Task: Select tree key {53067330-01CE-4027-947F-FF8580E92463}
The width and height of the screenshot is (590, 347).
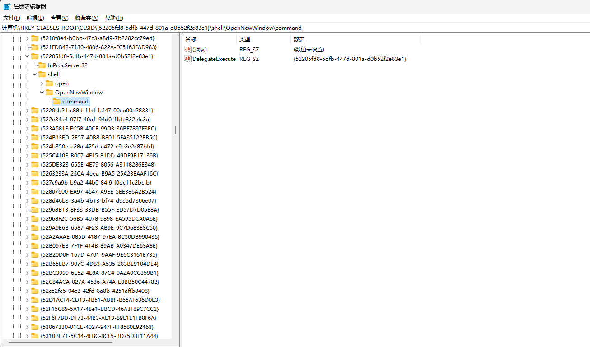Action: pos(97,327)
